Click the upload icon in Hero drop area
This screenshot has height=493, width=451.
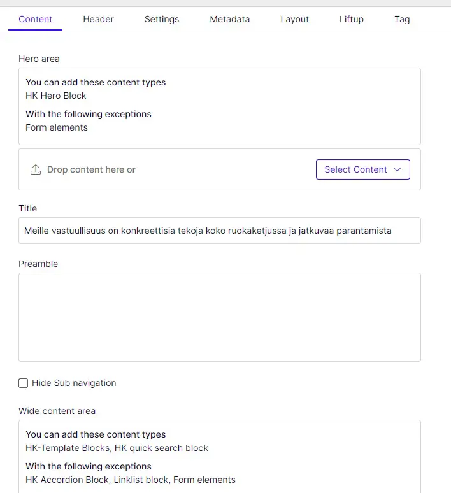tap(36, 169)
